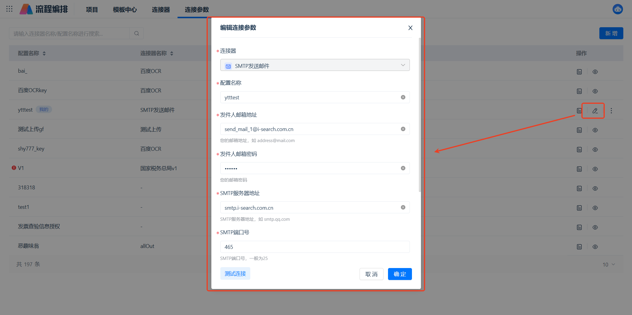Switch to the 模板中心 tab
632x315 pixels.
click(x=125, y=10)
